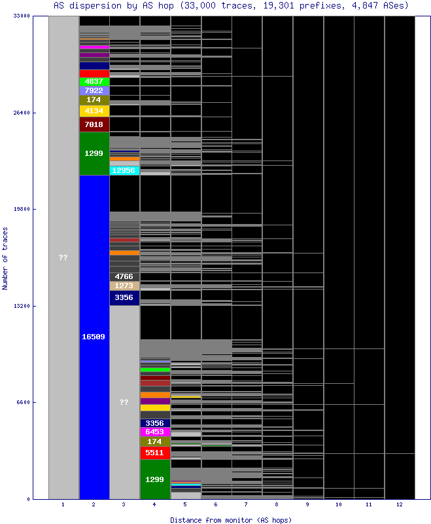This screenshot has width=431, height=524.
Task: Click the bright green 4837 block
Action: (94, 81)
